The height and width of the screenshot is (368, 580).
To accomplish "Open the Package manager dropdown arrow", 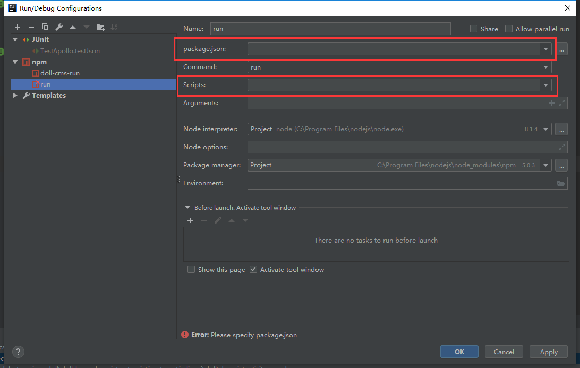I will pos(545,165).
